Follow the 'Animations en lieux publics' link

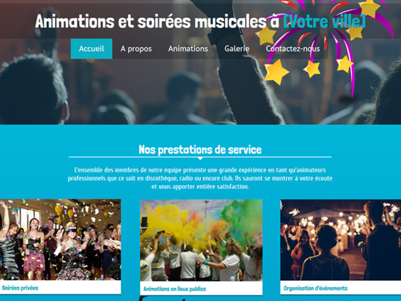tap(175, 289)
